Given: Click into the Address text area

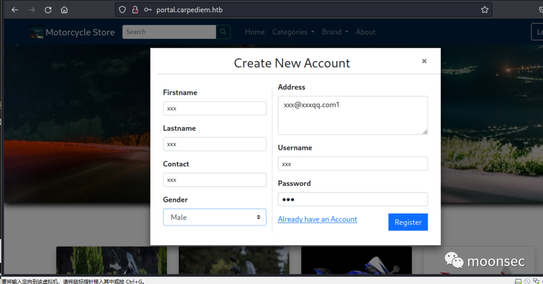Looking at the screenshot, I should 353,115.
